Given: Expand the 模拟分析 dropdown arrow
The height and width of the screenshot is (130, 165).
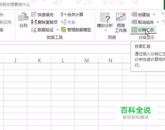Looking at the screenshot, I should 106,30.
